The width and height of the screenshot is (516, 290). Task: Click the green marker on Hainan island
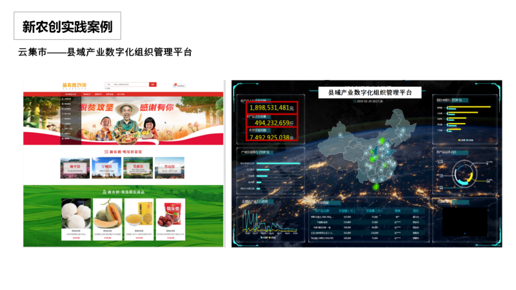375,187
